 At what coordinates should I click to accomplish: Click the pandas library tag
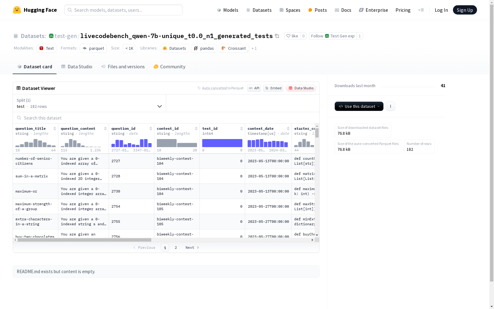(x=204, y=48)
